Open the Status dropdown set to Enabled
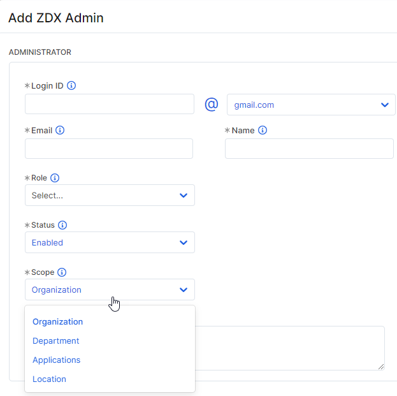Image resolution: width=397 pixels, height=396 pixels. [110, 242]
